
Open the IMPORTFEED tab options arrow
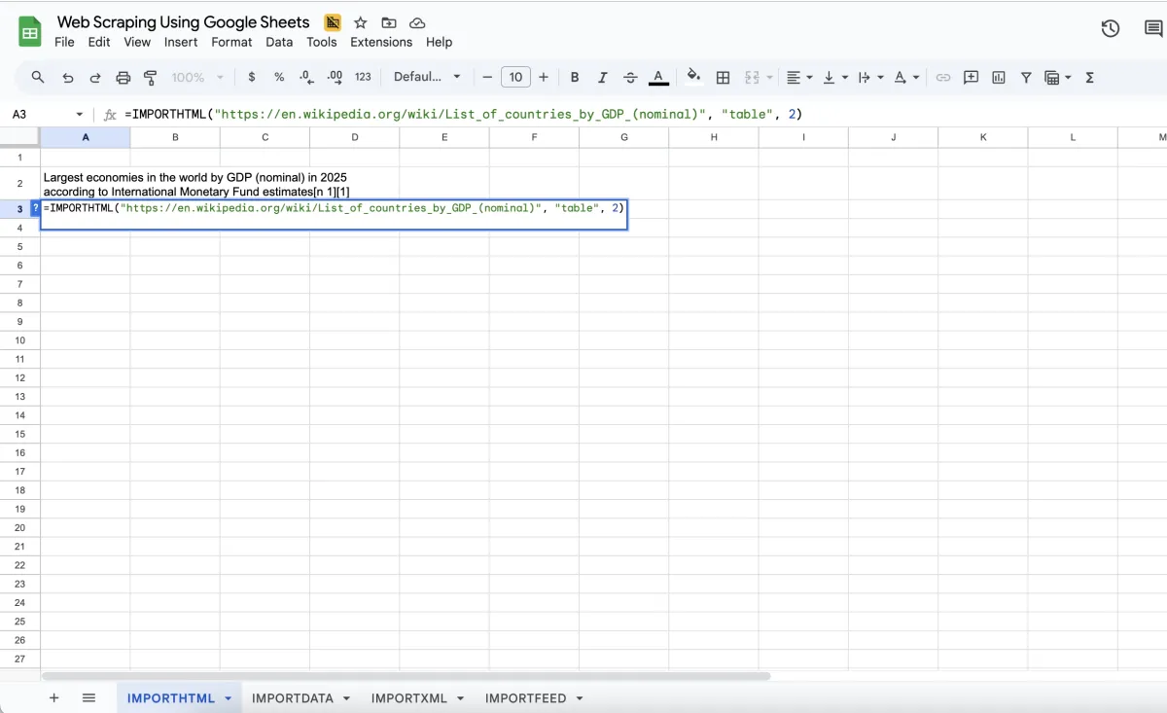580,698
